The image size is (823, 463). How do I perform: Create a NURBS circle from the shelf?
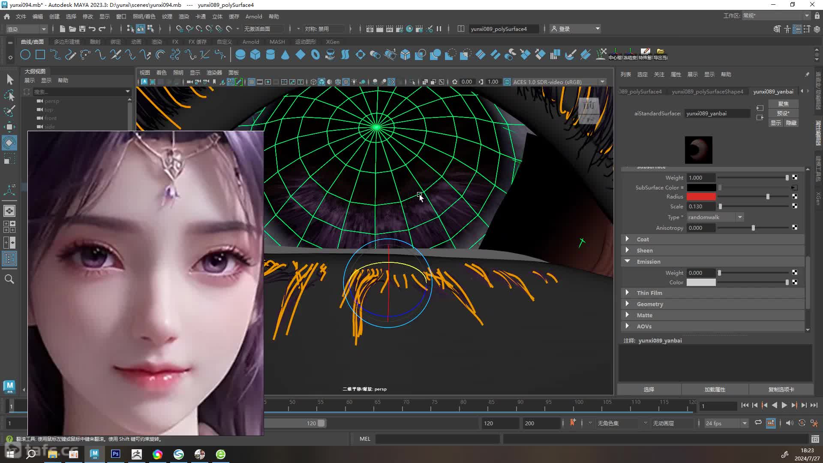pos(25,55)
